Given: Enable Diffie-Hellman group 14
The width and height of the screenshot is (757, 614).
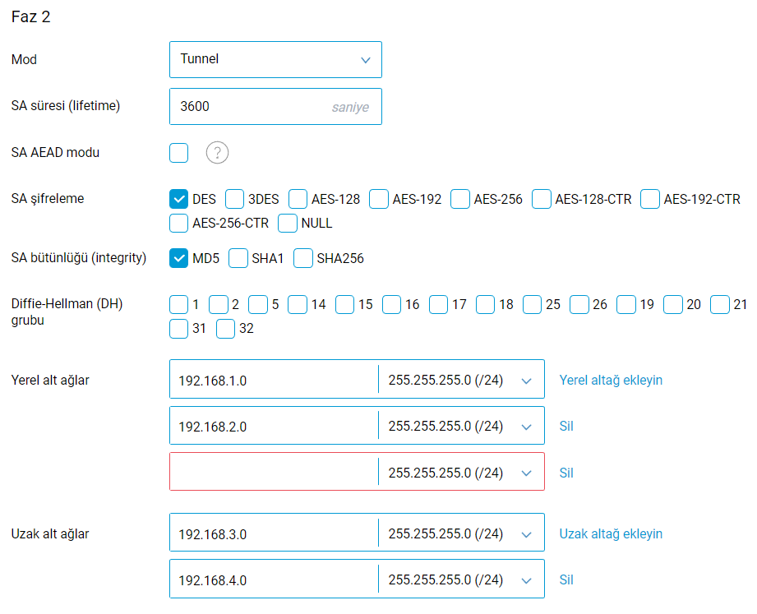Looking at the screenshot, I should 298,305.
